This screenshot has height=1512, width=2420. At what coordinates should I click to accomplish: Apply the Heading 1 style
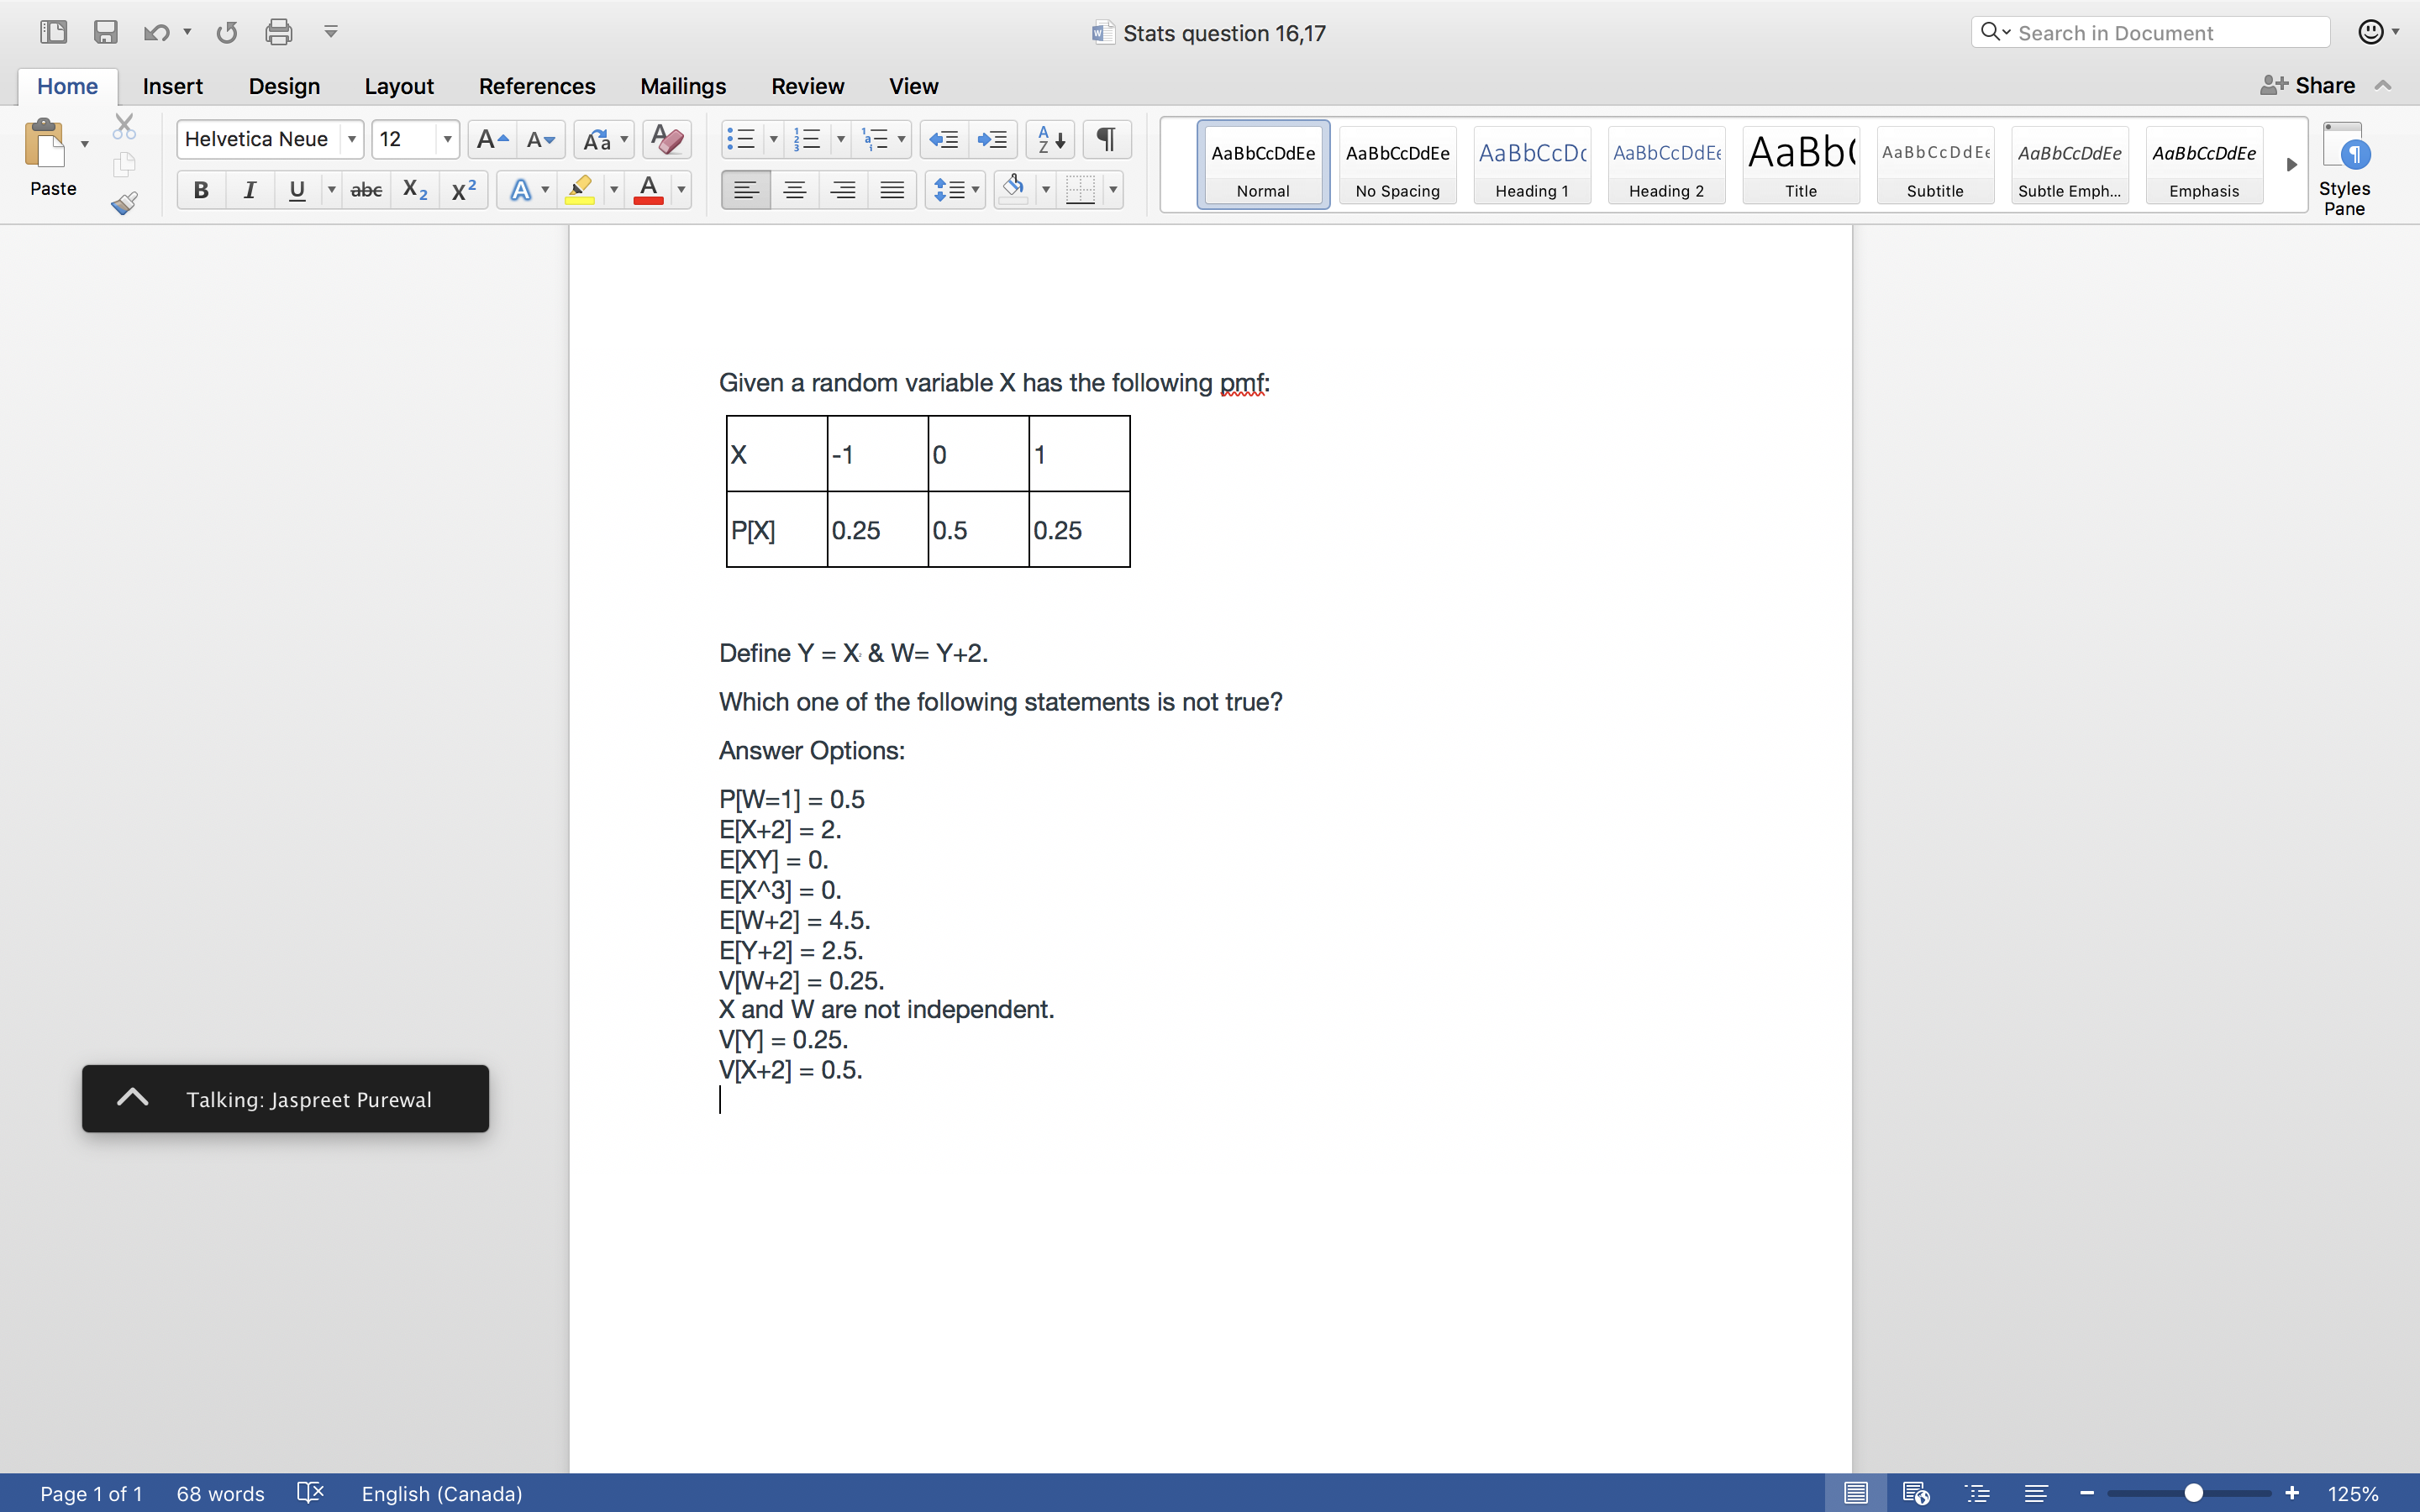[x=1532, y=165]
